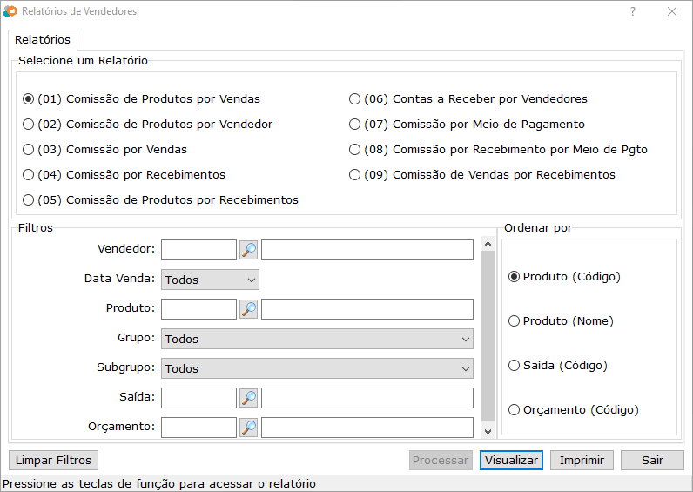The image size is (693, 492).
Task: Order by Produto (Nome)
Action: tap(561, 321)
